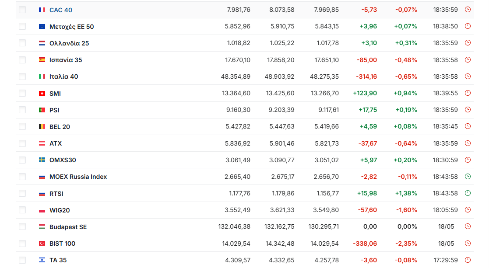Image resolution: width=489 pixels, height=268 pixels.
Task: Select the RTSI checkbox
Action: [22, 193]
